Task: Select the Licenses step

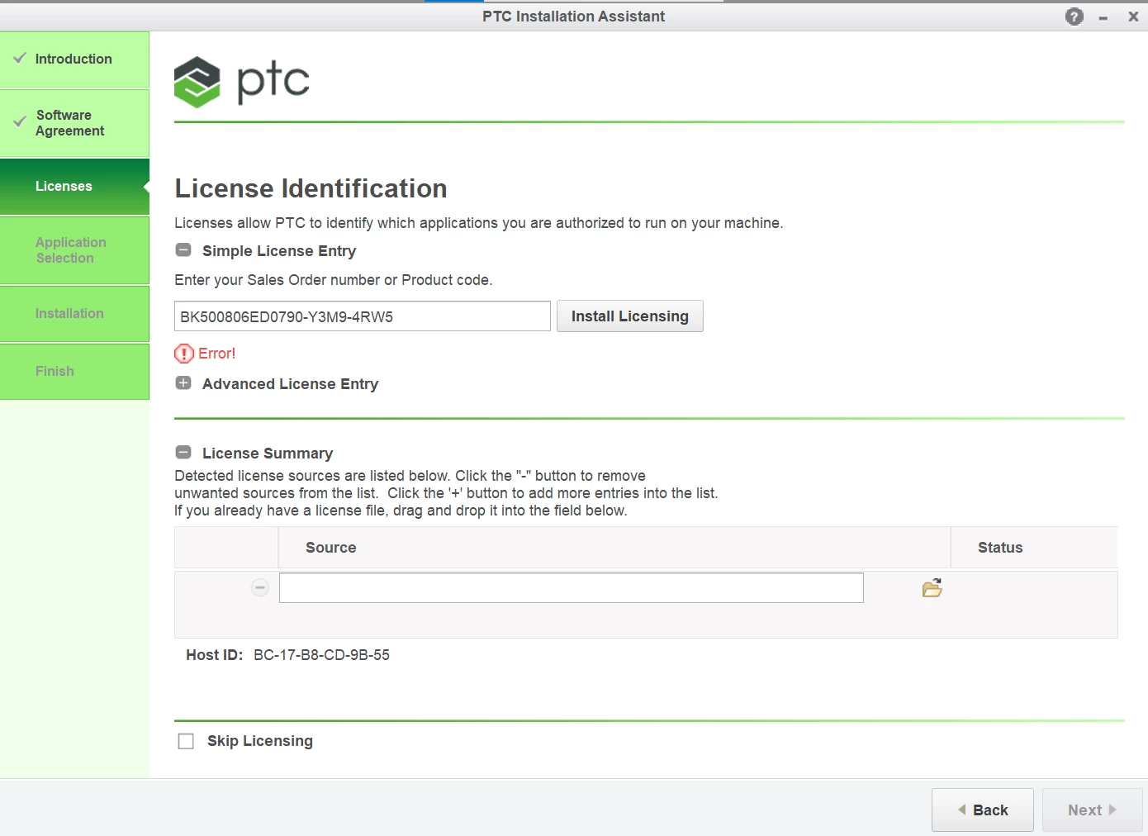Action: tap(74, 187)
